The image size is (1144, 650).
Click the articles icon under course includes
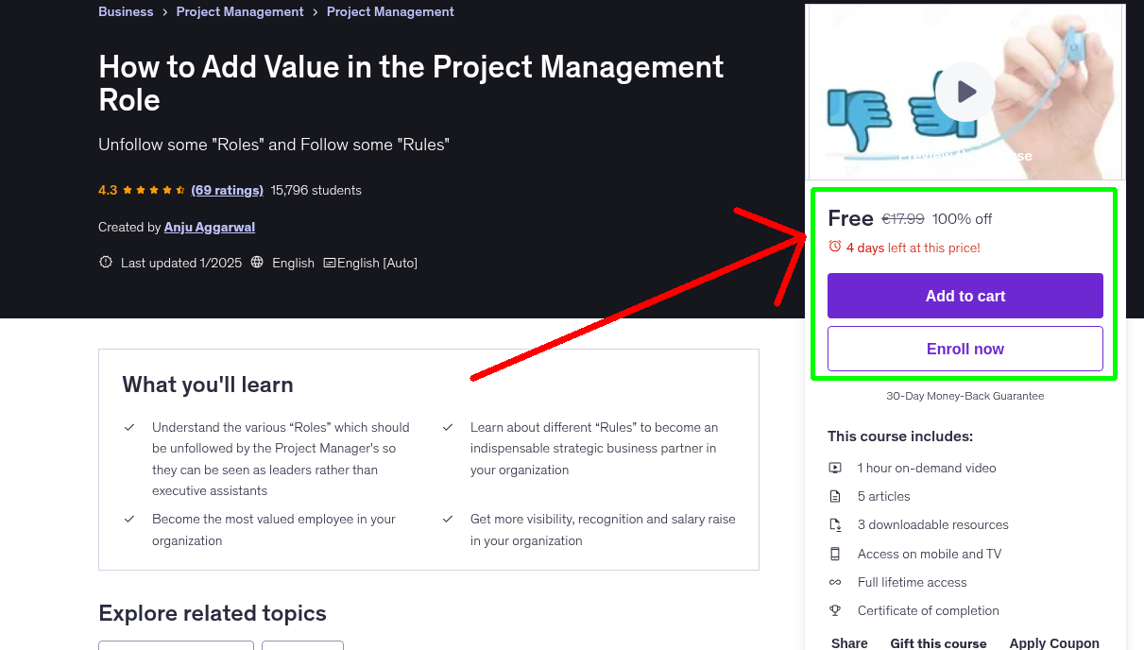835,495
